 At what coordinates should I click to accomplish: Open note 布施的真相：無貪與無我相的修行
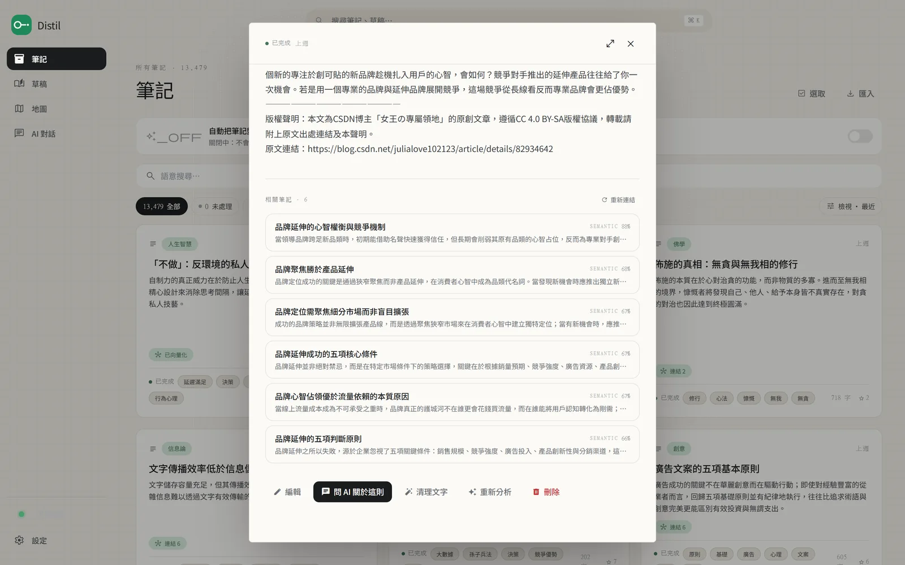point(726,264)
